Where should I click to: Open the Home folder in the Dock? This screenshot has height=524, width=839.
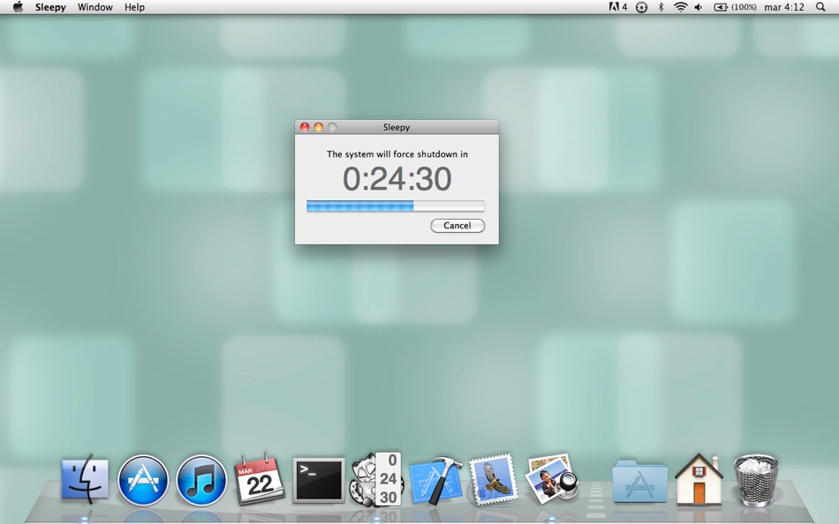coord(699,479)
